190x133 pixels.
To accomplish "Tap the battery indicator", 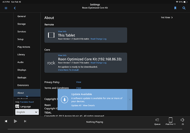I will (185, 2).
